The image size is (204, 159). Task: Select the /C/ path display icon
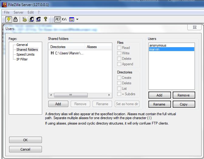tap(57, 19)
